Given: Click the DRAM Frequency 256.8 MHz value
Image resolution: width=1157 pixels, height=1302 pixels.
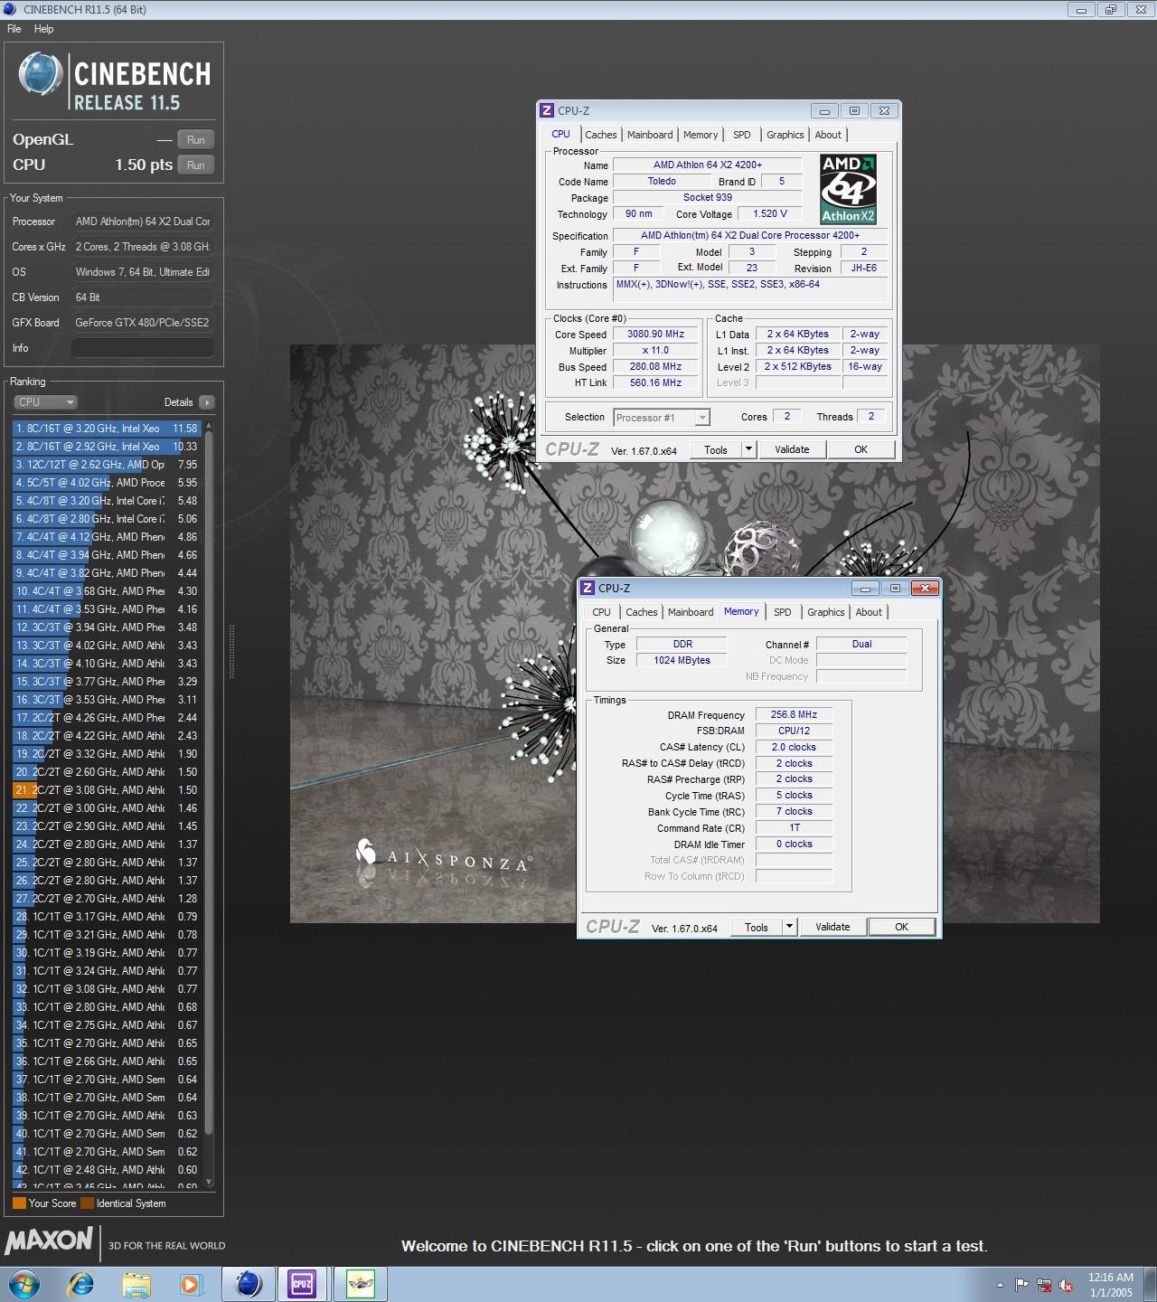Looking at the screenshot, I should (x=794, y=714).
